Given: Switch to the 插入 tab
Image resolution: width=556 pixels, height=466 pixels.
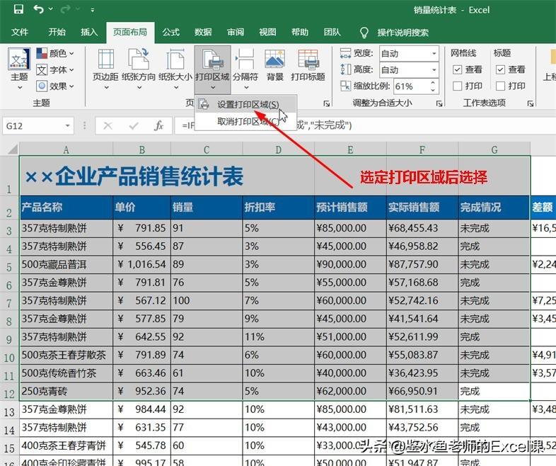Looking at the screenshot, I should click(x=89, y=33).
